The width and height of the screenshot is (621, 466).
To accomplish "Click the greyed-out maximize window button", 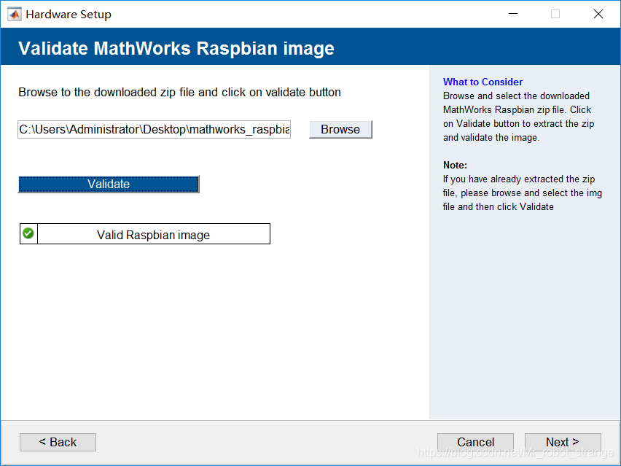I will (x=555, y=14).
